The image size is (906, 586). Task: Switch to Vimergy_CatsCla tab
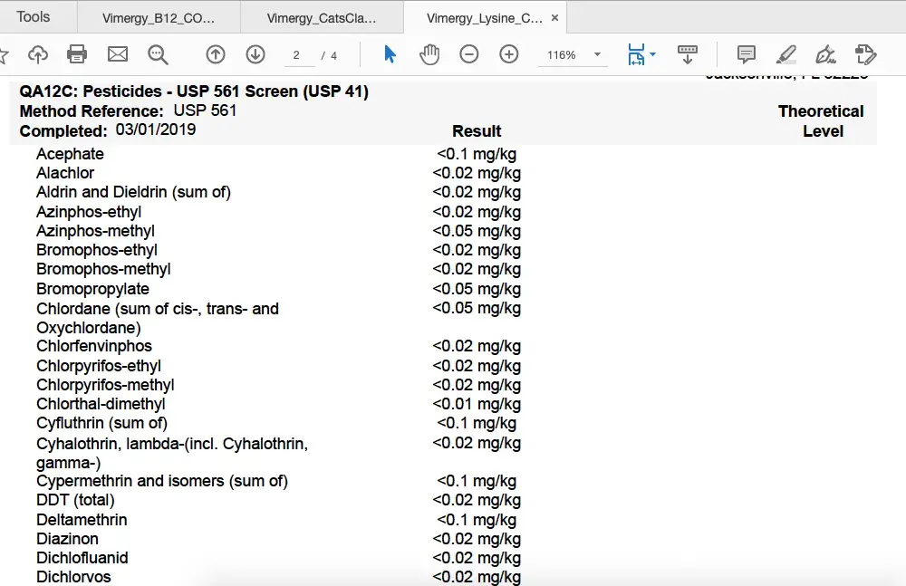pyautogui.click(x=322, y=17)
